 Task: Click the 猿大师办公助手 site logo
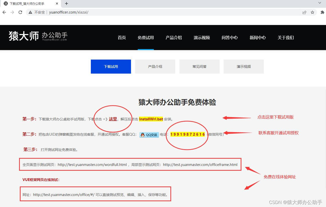tap(38, 36)
